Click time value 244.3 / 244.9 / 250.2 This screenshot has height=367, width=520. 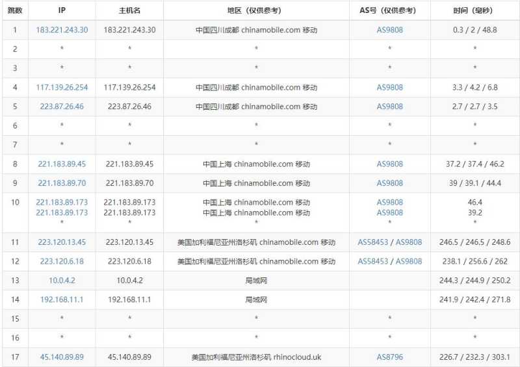click(x=475, y=281)
